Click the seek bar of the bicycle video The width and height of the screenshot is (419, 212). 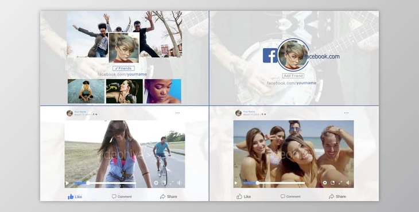105,183
